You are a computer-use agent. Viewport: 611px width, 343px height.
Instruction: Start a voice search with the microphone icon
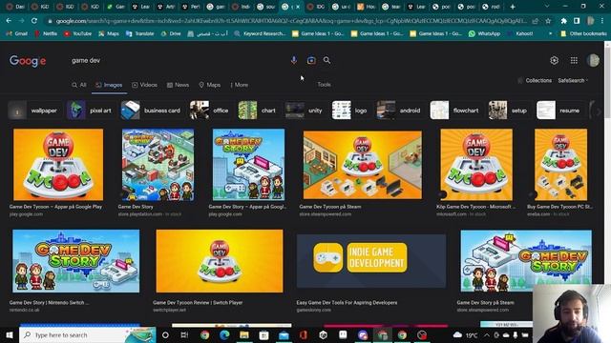294,60
